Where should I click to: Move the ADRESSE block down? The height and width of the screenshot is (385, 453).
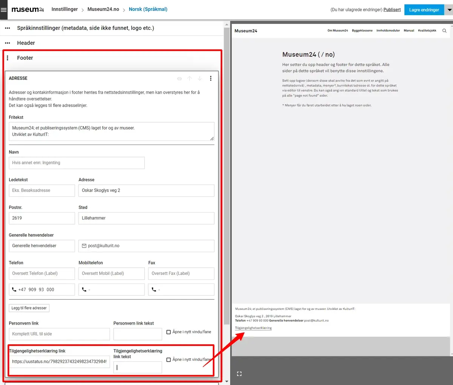200,79
